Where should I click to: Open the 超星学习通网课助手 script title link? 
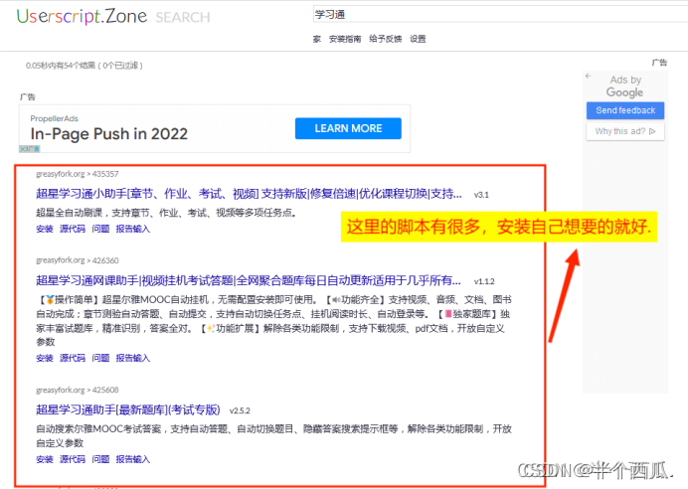[249, 280]
